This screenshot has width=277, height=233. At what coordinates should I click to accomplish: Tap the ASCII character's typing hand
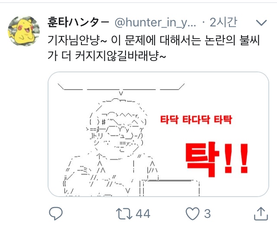pyautogui.click(x=85, y=170)
